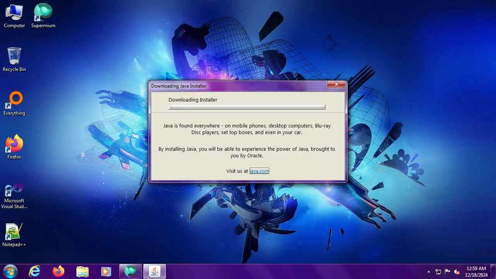Open the java.com link

[259, 171]
